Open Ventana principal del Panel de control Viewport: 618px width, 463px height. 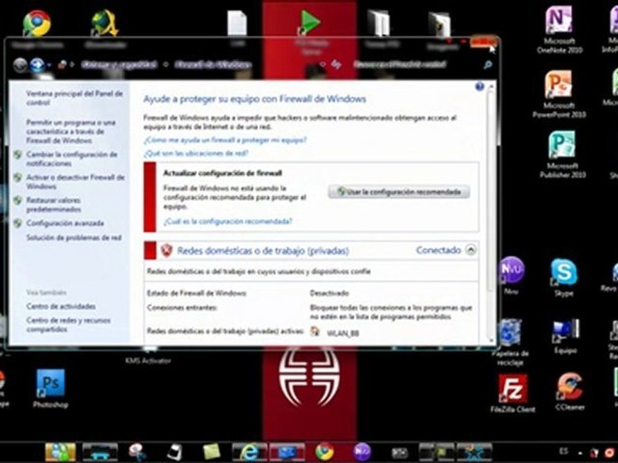tap(75, 98)
